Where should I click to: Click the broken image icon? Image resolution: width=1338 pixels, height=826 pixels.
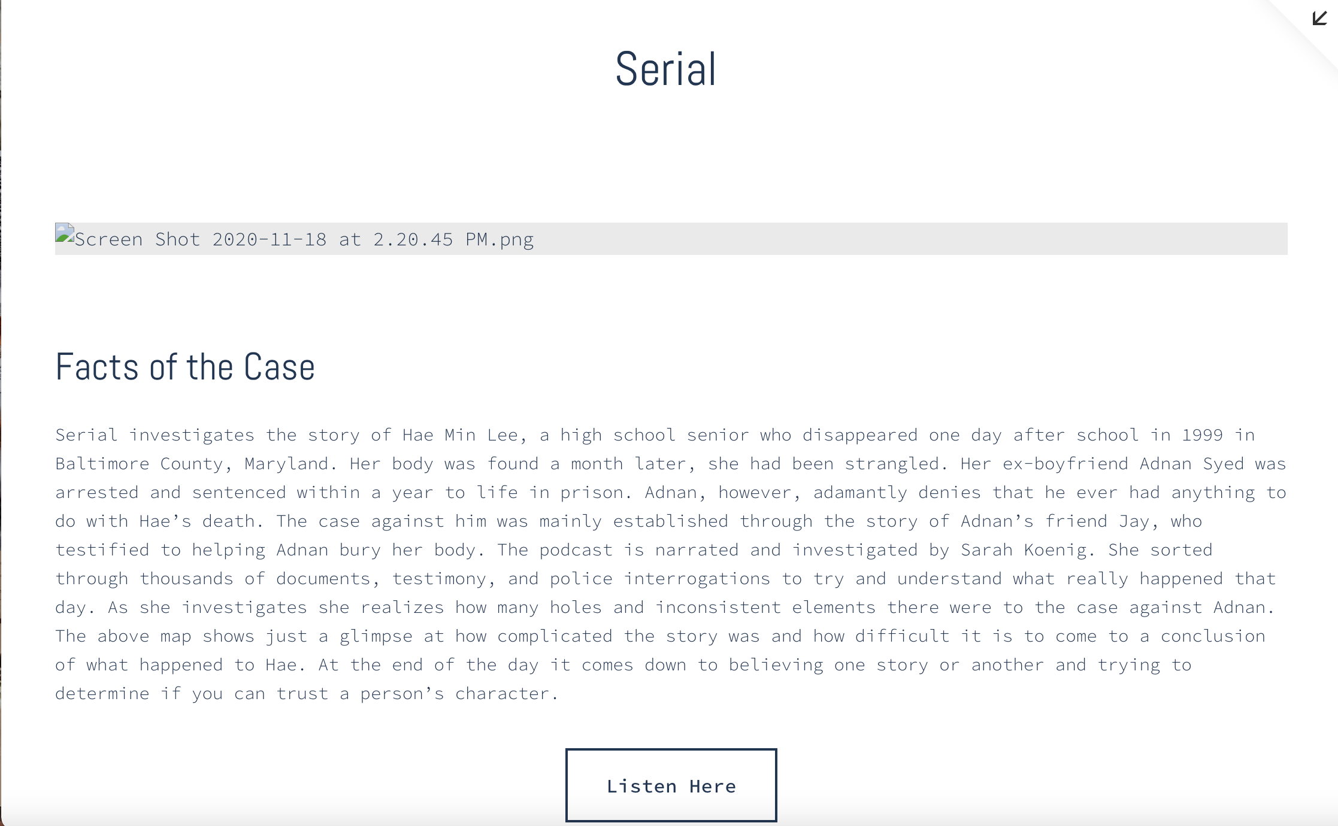(x=65, y=233)
